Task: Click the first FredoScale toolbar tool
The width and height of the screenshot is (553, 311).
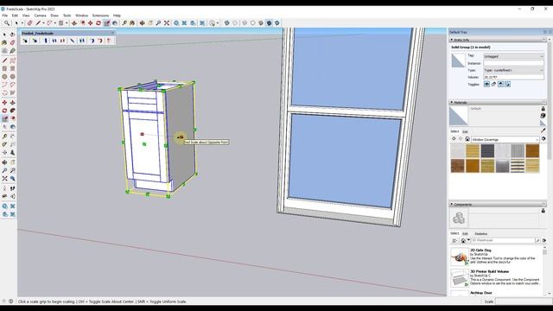Action: (x=25, y=41)
